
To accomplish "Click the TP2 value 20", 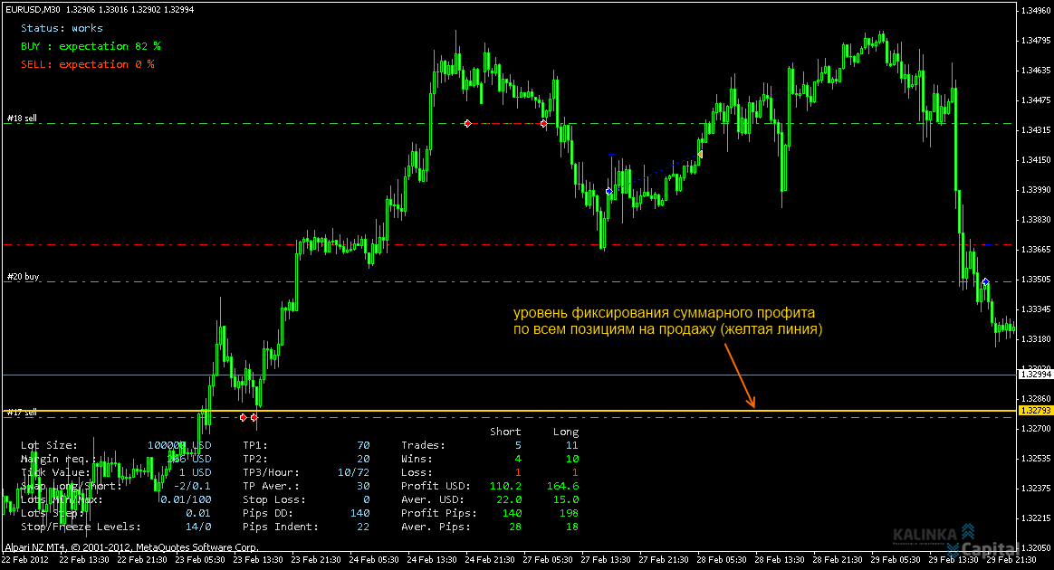I will 364,459.
